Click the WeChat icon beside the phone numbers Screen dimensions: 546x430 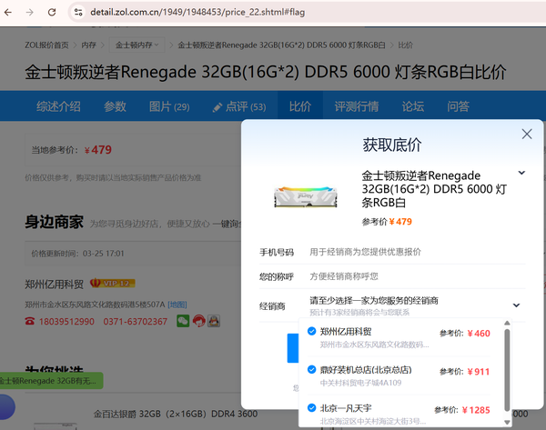point(183,321)
